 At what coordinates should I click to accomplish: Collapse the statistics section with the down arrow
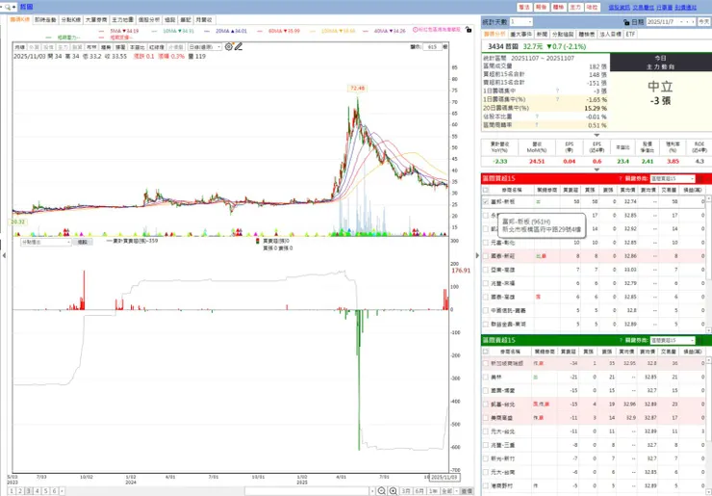coord(597,135)
